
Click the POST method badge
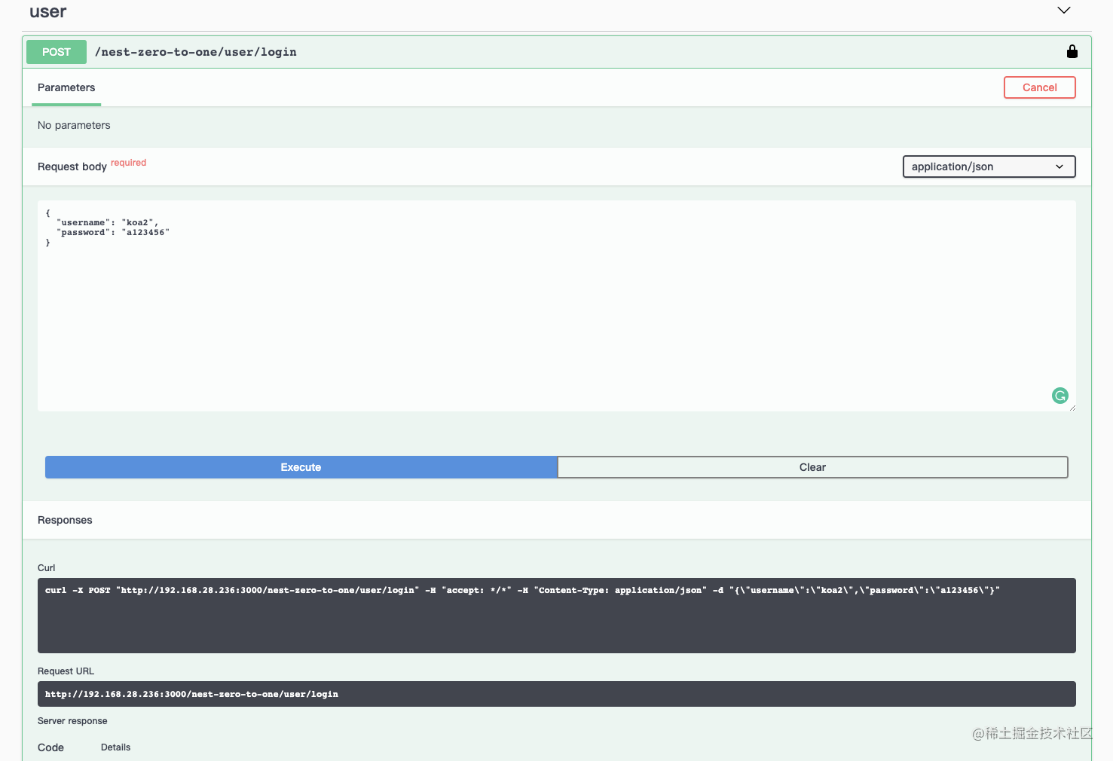(57, 52)
